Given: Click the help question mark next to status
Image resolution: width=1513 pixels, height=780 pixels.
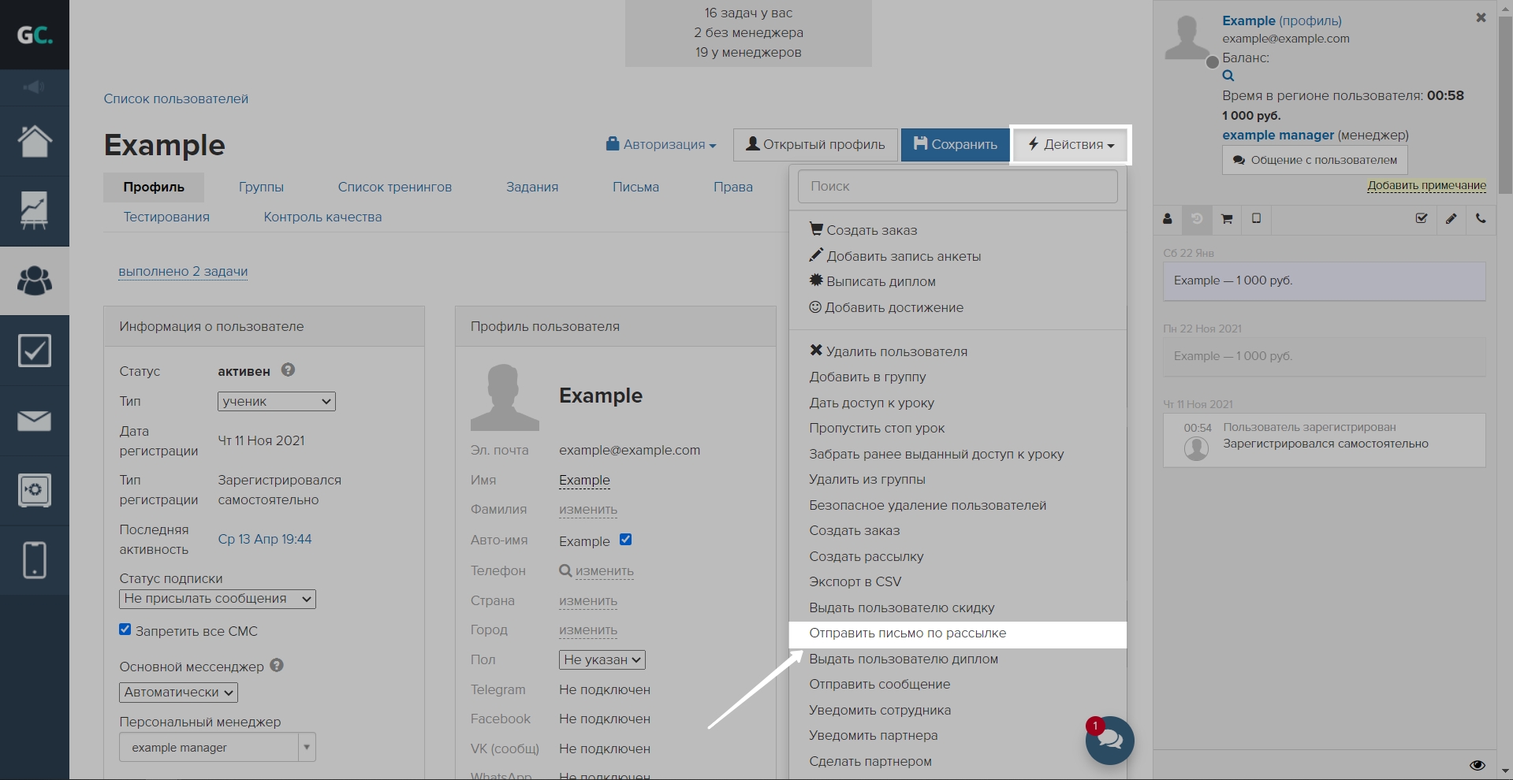Looking at the screenshot, I should click(x=288, y=370).
